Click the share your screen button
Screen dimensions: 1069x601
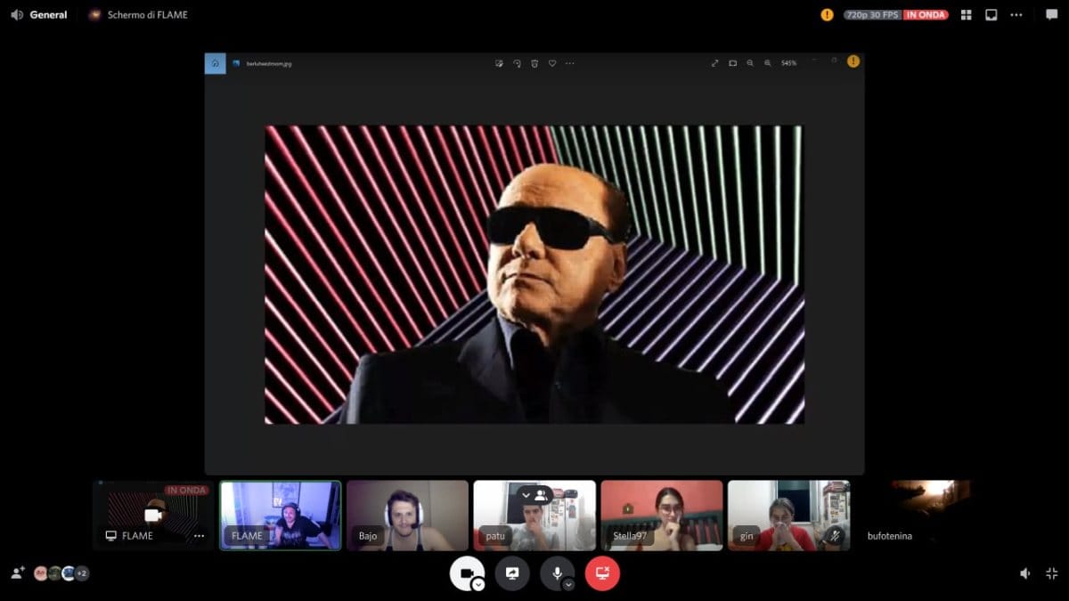(512, 573)
